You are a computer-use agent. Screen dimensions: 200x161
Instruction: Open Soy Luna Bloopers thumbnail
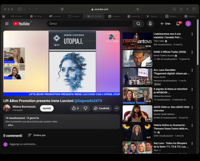point(137,147)
